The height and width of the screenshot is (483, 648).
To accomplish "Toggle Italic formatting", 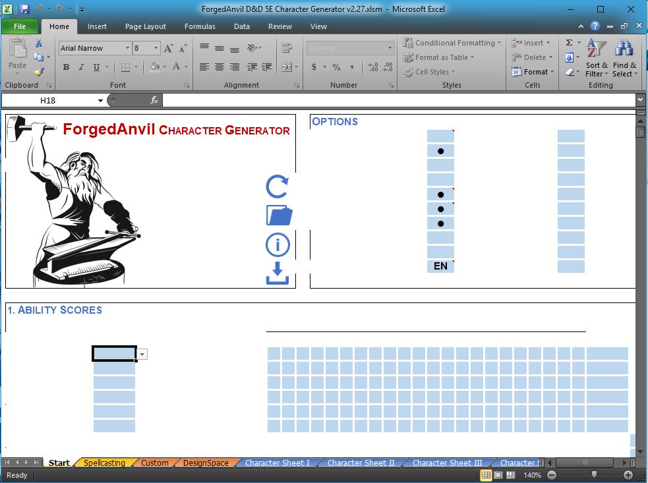I will tap(81, 67).
